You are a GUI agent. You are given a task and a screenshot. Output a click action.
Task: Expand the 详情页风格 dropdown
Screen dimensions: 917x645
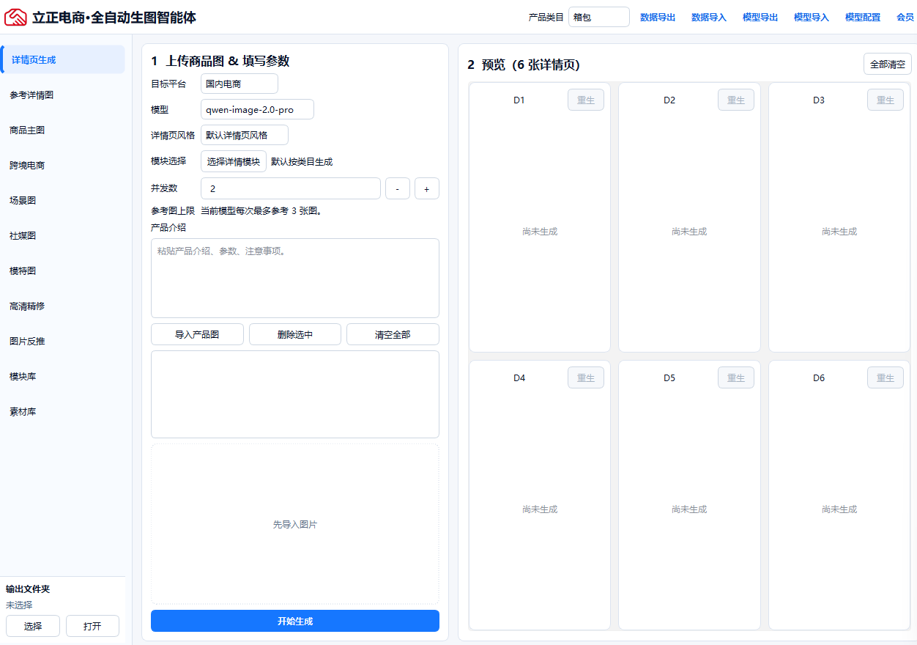pyautogui.click(x=245, y=135)
